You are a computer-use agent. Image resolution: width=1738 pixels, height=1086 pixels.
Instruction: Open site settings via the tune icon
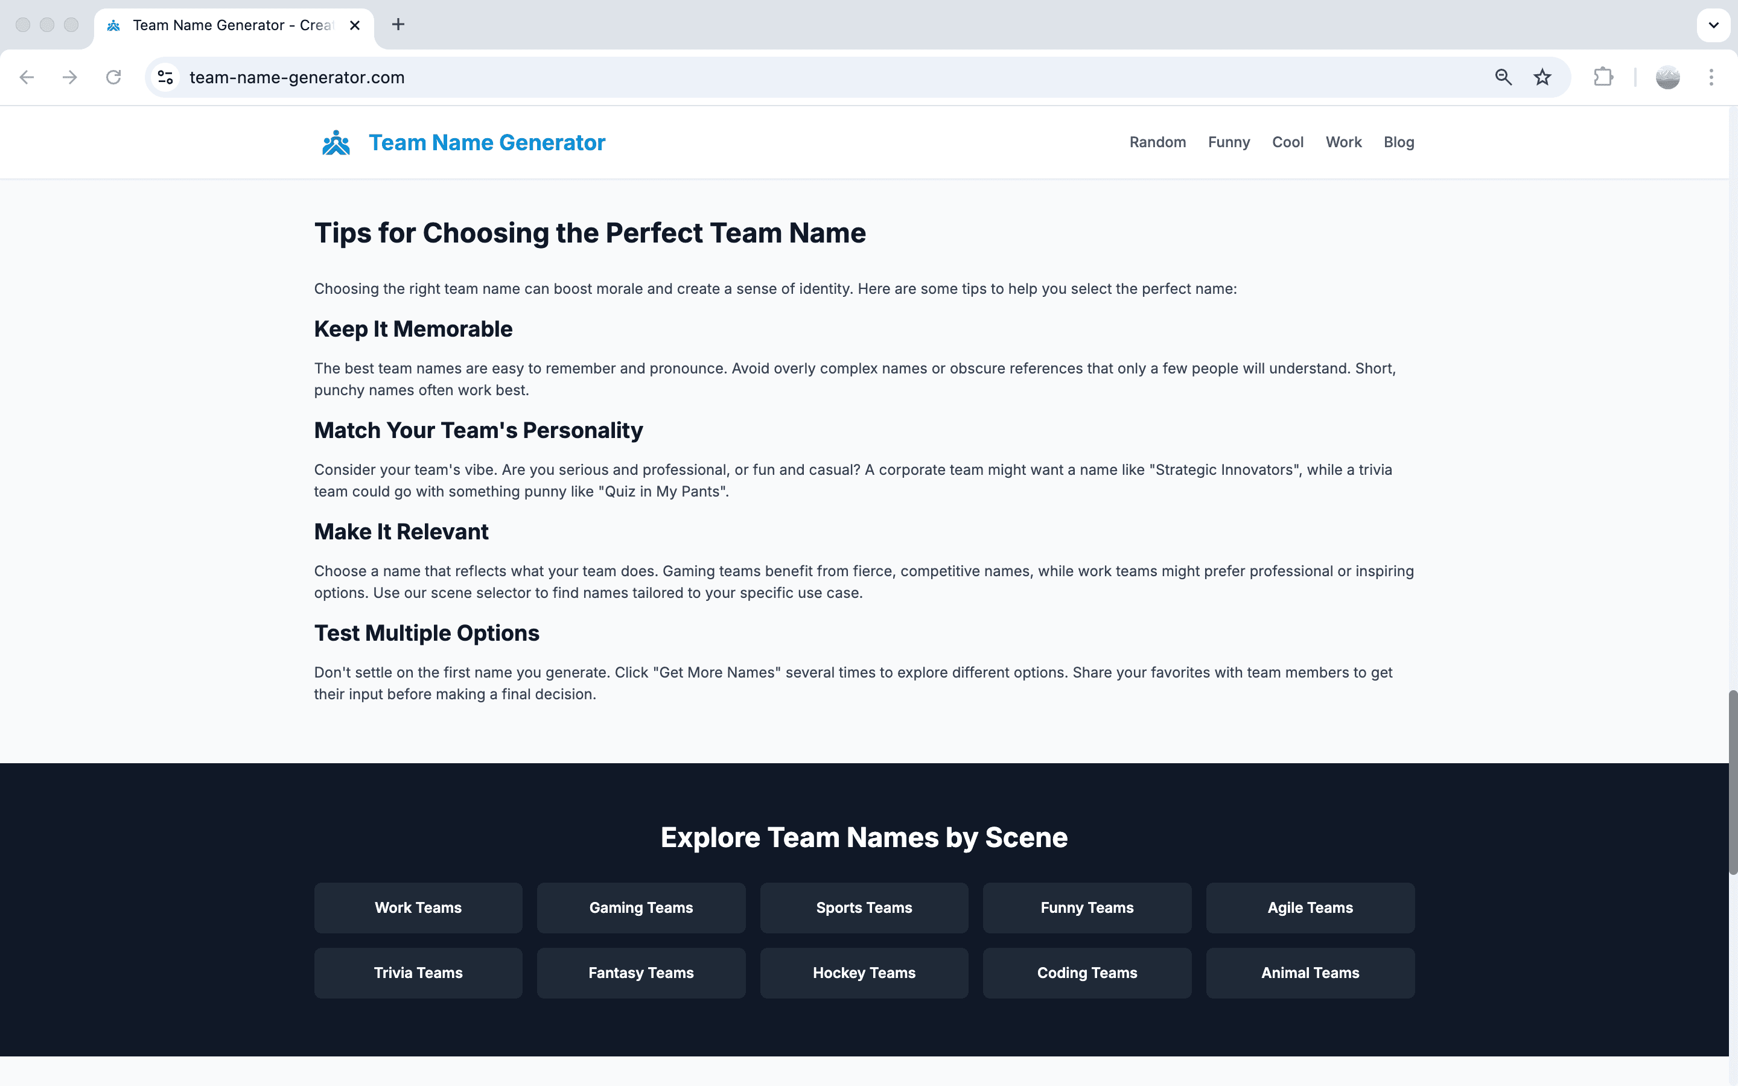click(x=165, y=77)
